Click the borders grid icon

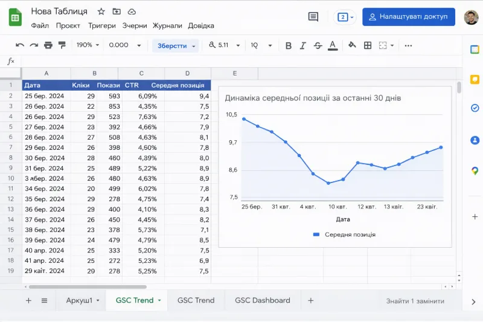pos(368,45)
